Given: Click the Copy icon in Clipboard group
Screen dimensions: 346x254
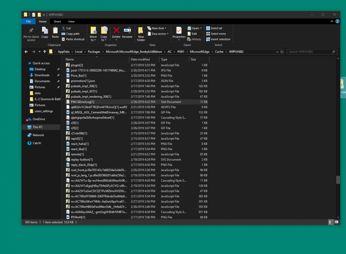Looking at the screenshot, I should (x=45, y=30).
